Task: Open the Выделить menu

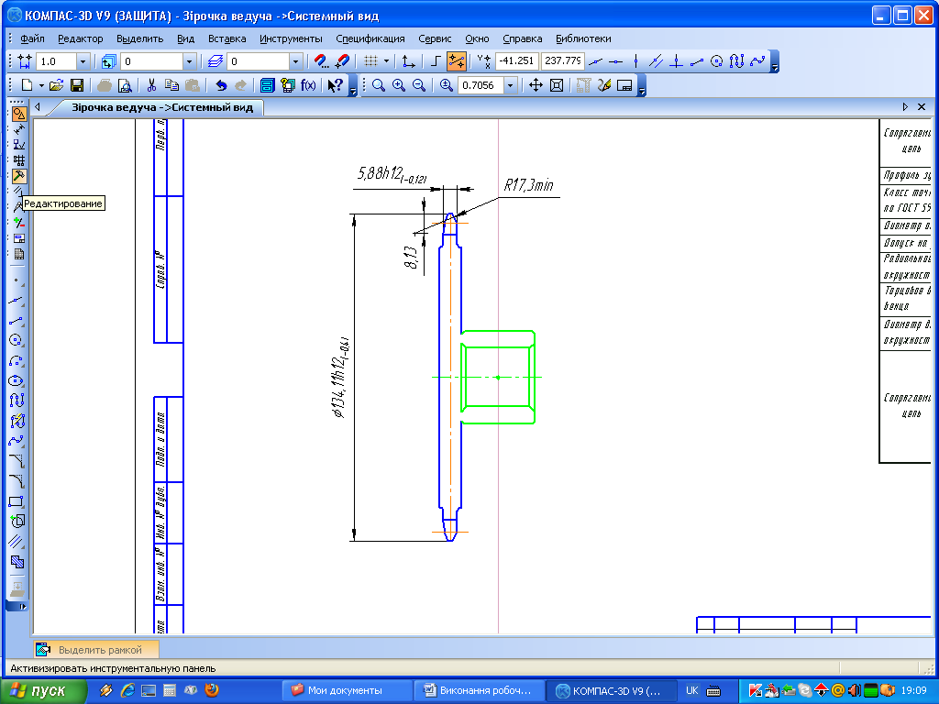Action: pos(139,38)
